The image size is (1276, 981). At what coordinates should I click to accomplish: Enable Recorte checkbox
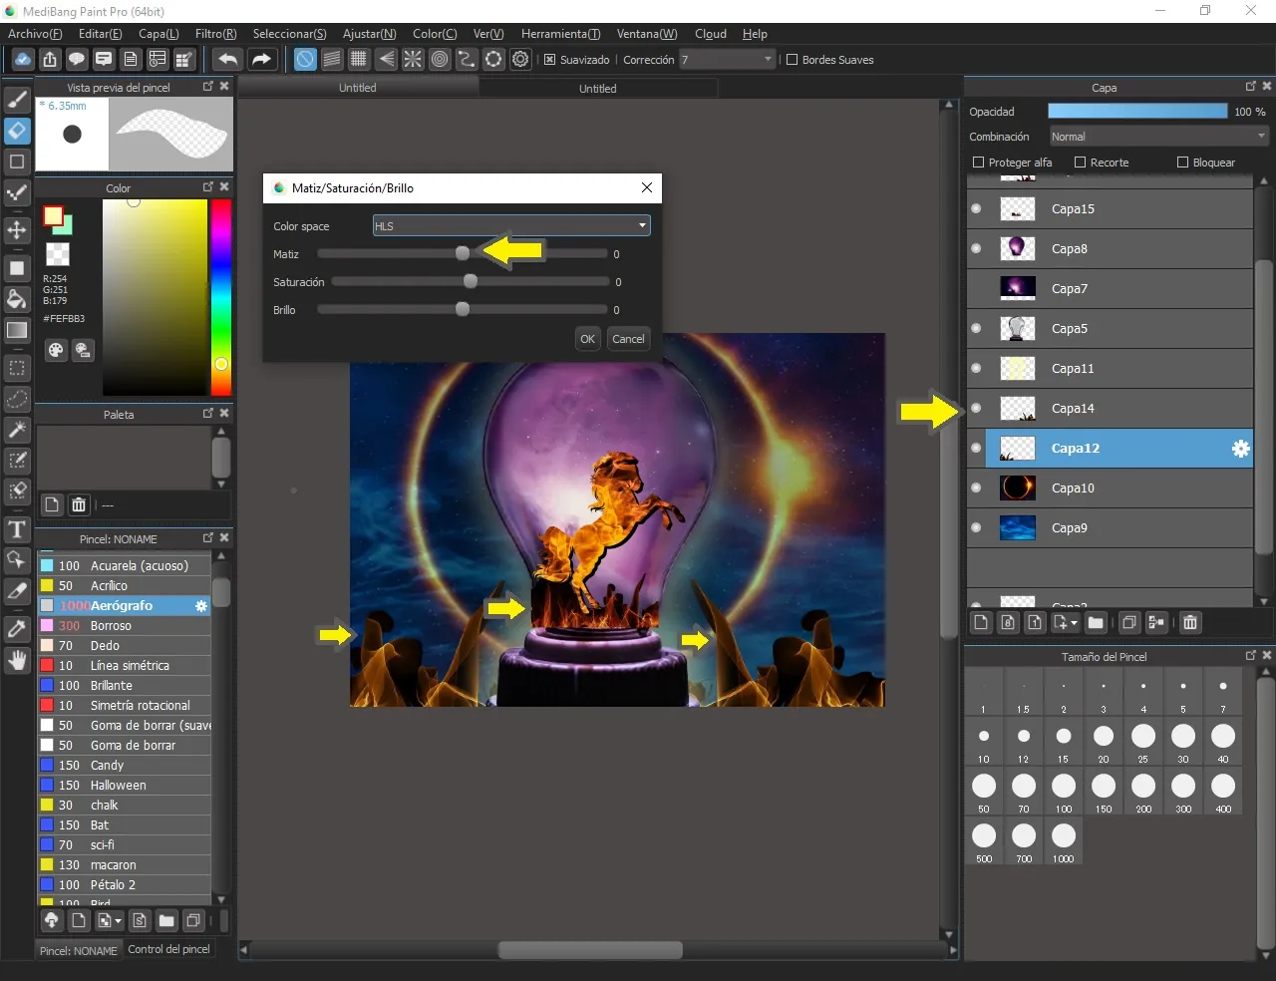pyautogui.click(x=1080, y=163)
